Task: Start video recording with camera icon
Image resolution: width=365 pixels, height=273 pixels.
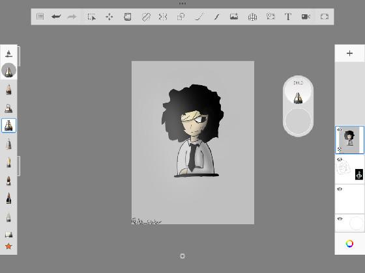Action: [306, 17]
